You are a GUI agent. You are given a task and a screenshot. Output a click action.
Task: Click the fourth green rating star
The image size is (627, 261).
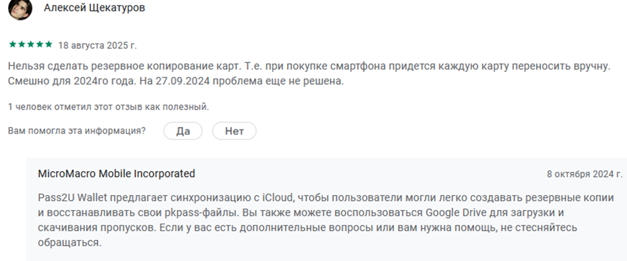40,45
